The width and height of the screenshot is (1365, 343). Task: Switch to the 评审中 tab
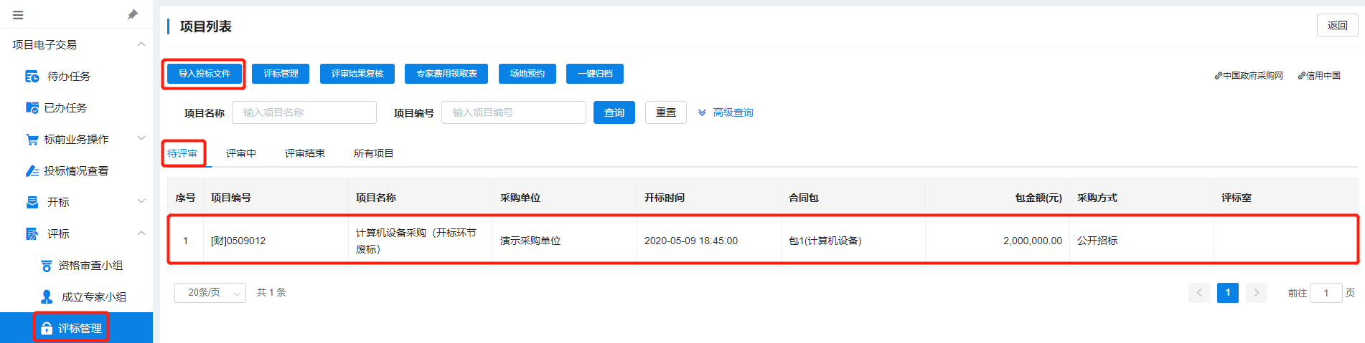pyautogui.click(x=240, y=154)
